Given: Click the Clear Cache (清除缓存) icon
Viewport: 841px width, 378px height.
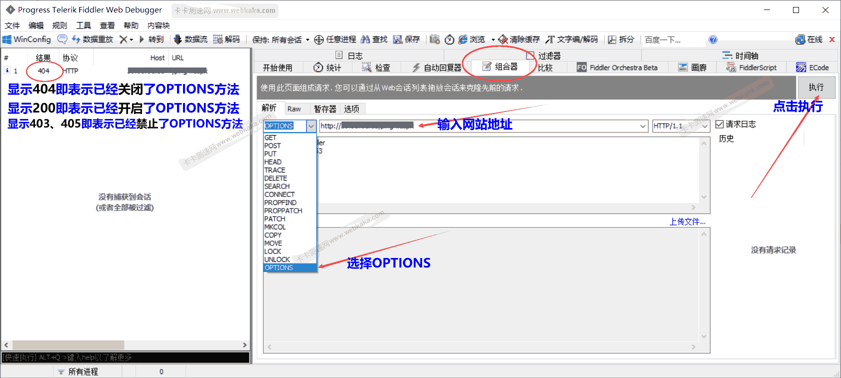Looking at the screenshot, I should (503, 39).
